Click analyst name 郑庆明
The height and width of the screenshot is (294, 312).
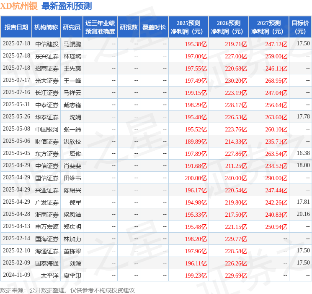pyautogui.click(x=72, y=227)
